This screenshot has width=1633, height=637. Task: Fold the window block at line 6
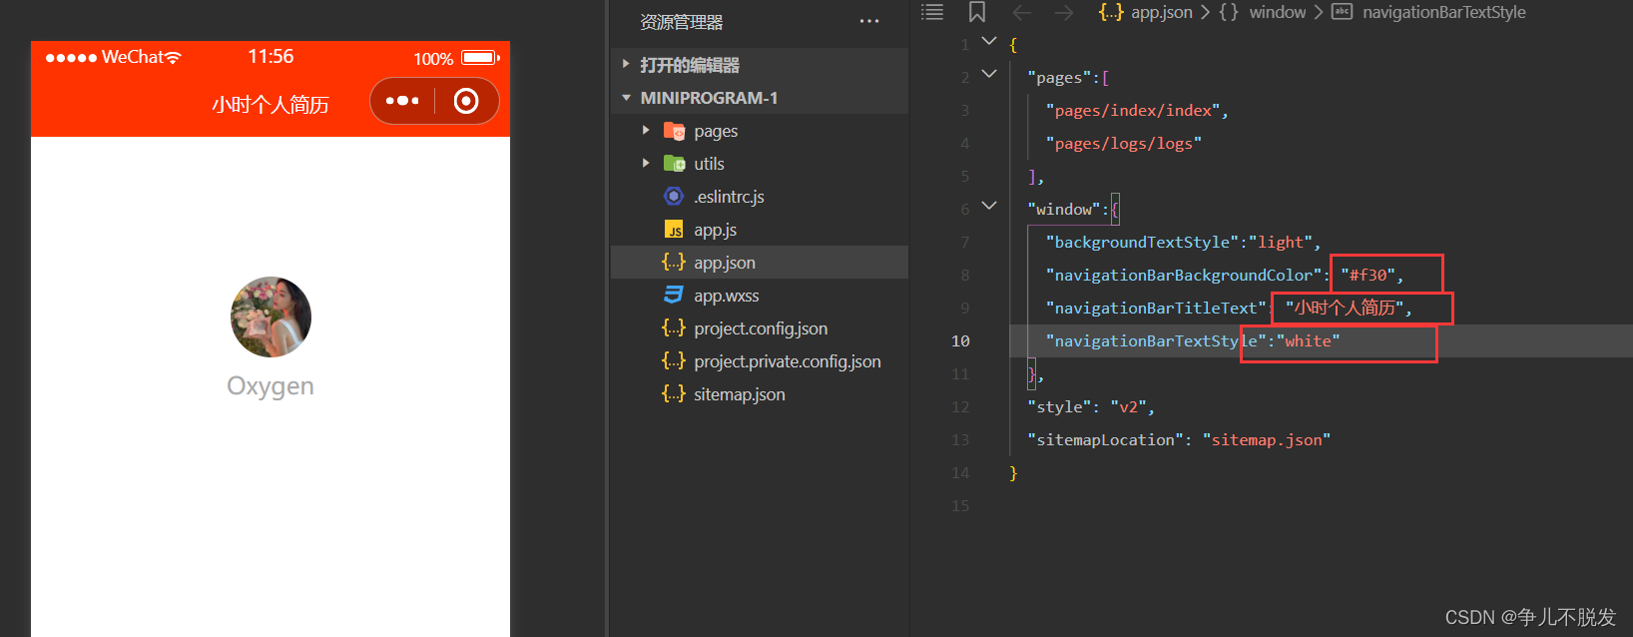tap(989, 206)
